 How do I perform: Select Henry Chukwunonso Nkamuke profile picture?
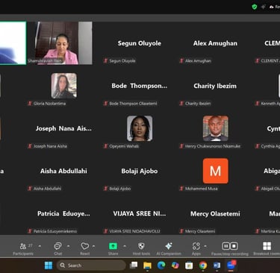(x=216, y=128)
